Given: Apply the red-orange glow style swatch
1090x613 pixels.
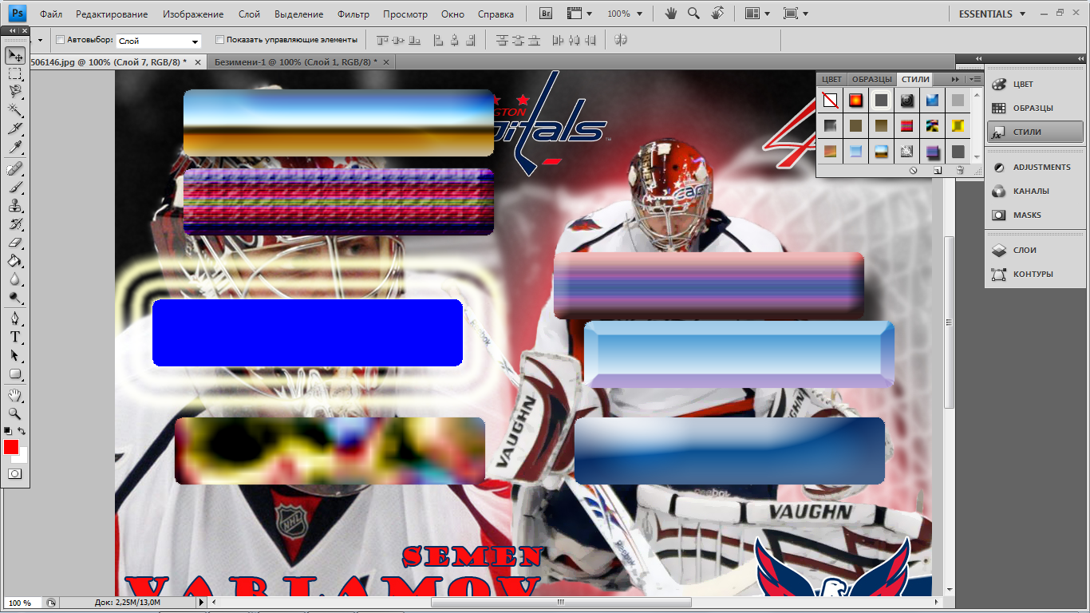Looking at the screenshot, I should pyautogui.click(x=855, y=101).
